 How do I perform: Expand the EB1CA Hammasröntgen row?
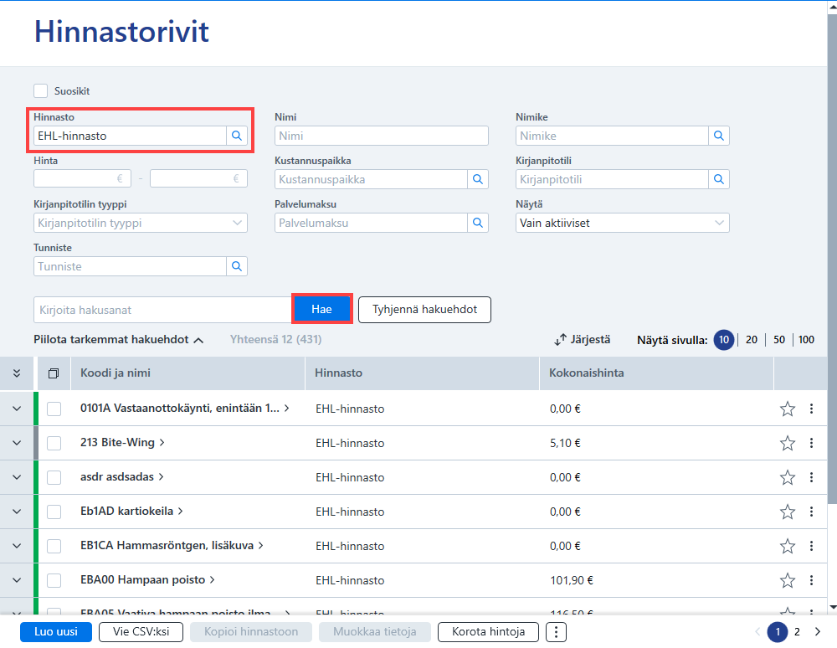click(17, 546)
